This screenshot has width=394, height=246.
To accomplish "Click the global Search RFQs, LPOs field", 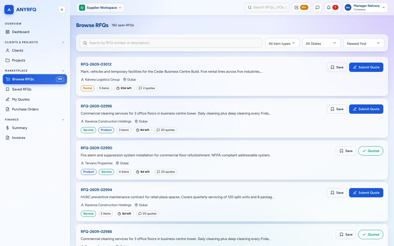I will point(267,8).
